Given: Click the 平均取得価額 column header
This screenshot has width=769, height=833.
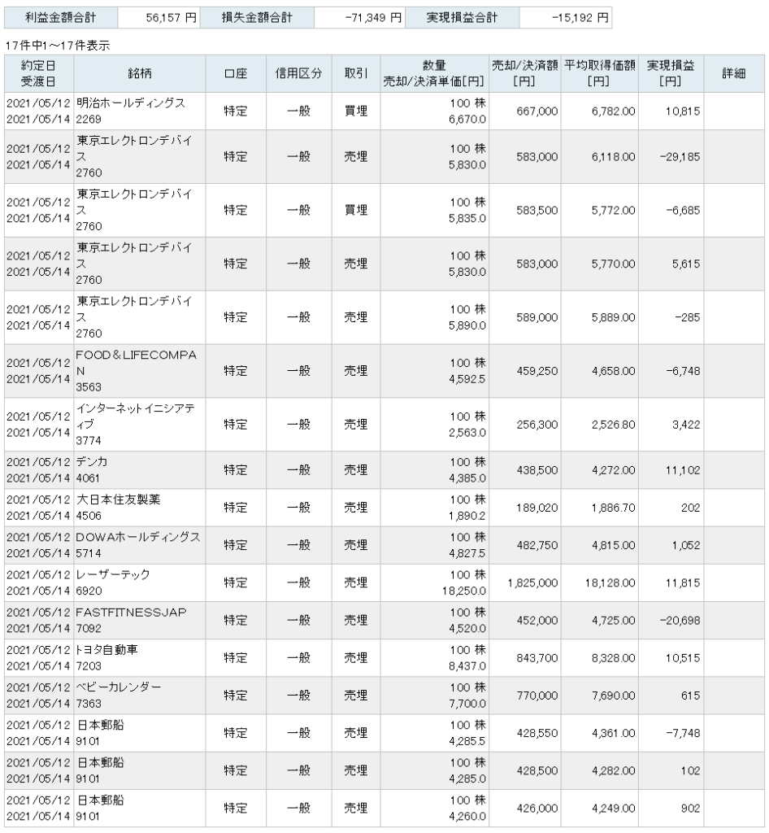Looking at the screenshot, I should click(x=599, y=74).
